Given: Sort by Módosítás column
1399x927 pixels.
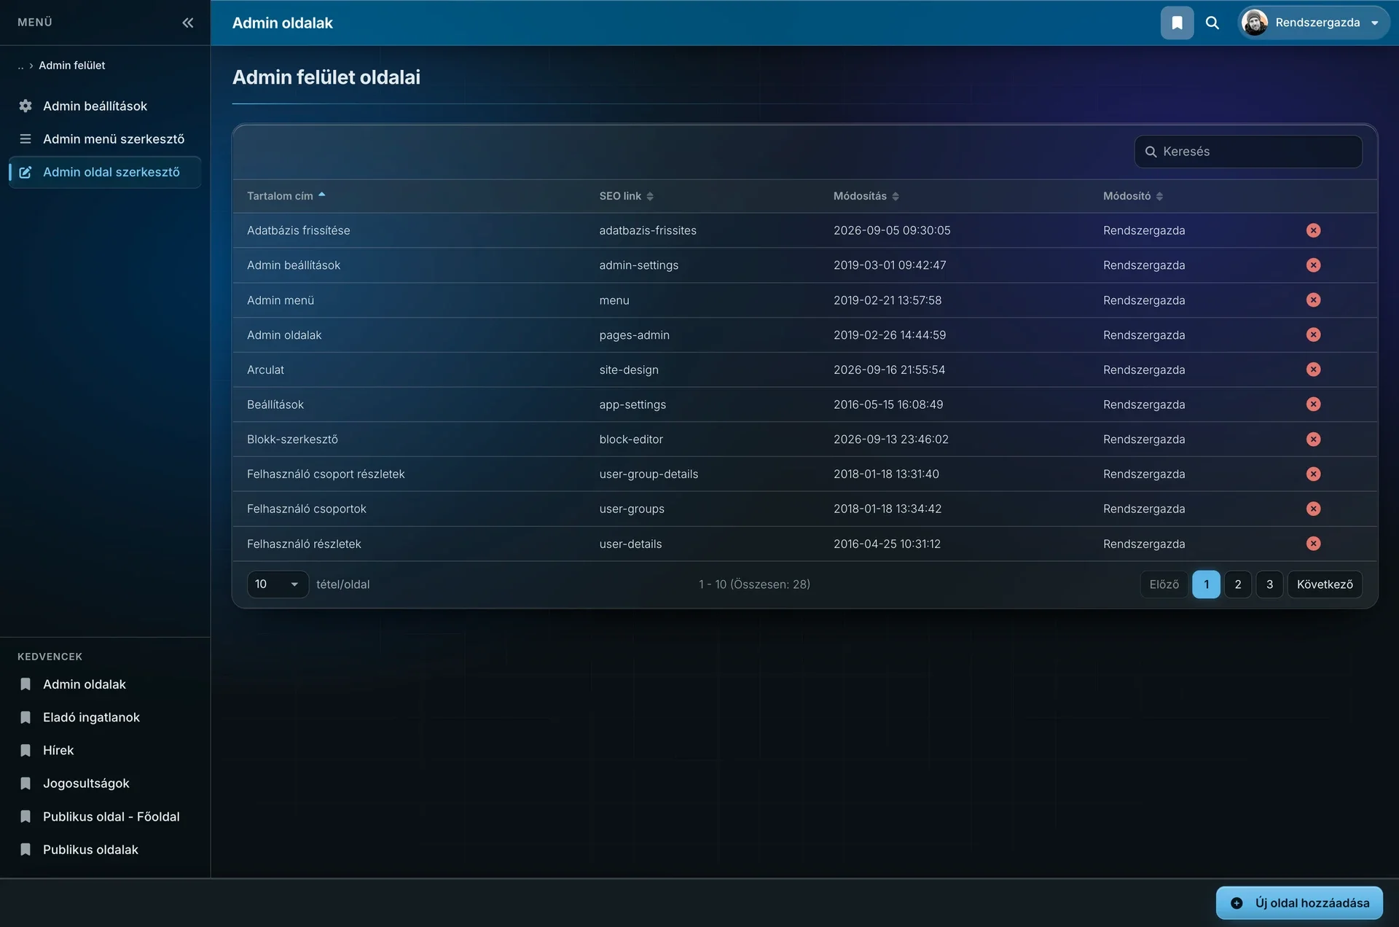Looking at the screenshot, I should [x=866, y=196].
